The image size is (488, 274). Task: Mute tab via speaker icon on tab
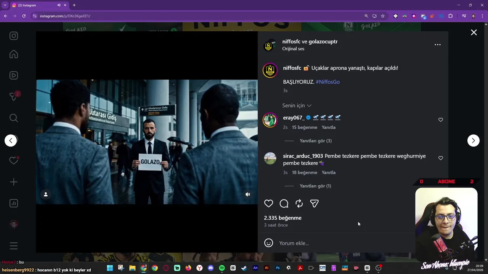[x=59, y=5]
